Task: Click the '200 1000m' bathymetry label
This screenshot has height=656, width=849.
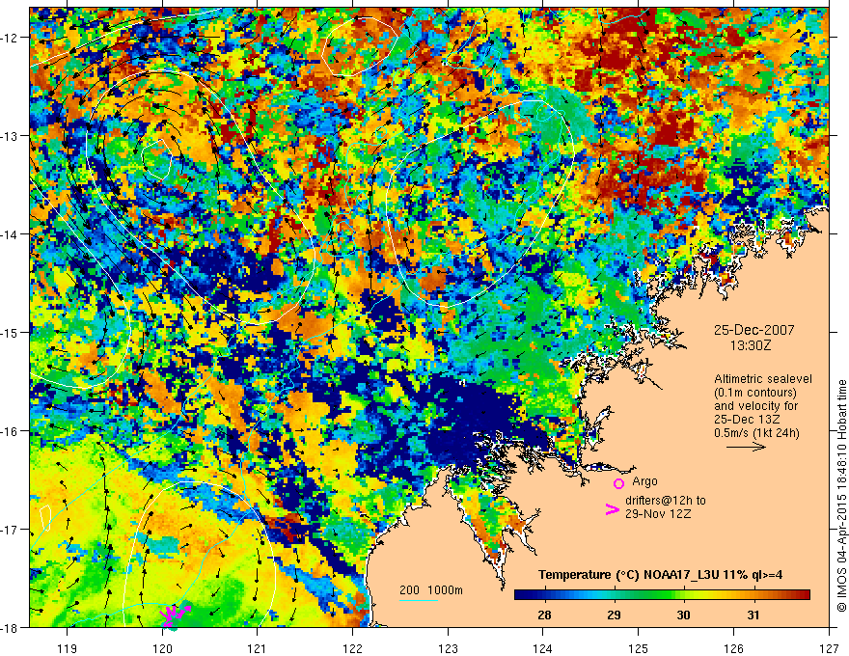Action: coord(431,590)
